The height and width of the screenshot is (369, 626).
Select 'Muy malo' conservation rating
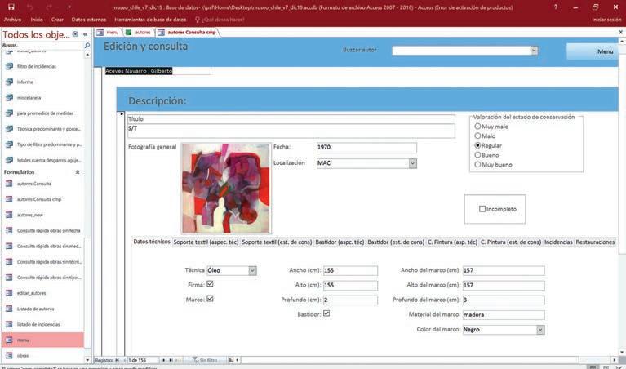(477, 127)
